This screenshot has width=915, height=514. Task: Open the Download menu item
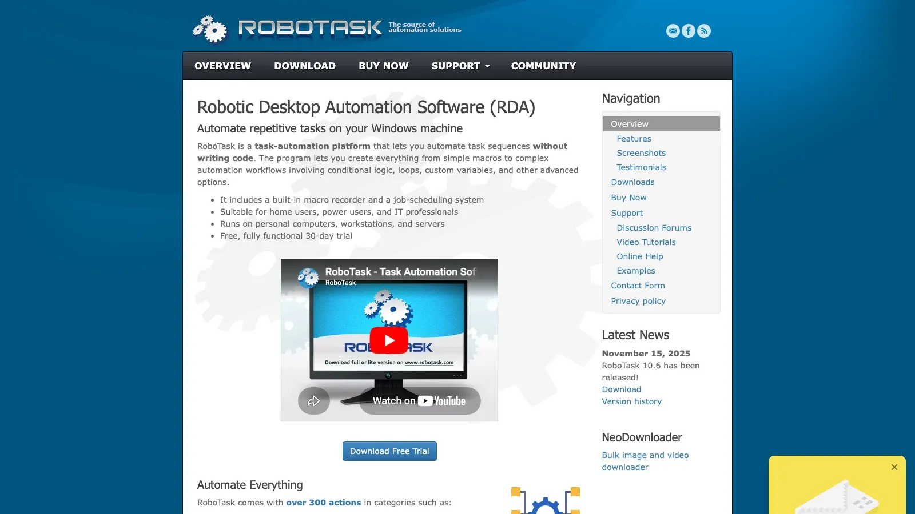pyautogui.click(x=305, y=66)
